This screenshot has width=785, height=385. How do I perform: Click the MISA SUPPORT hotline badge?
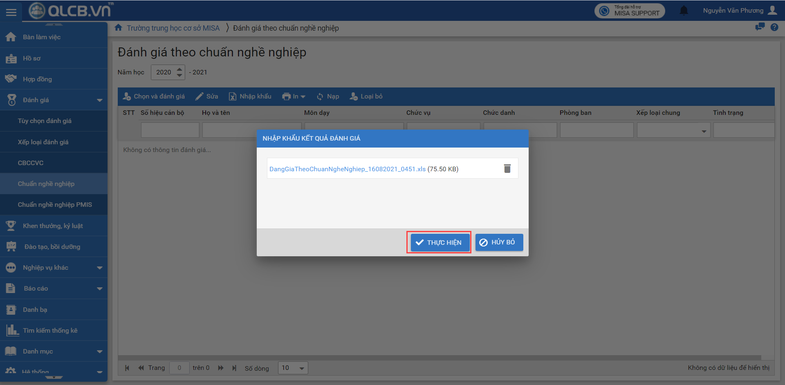[x=630, y=11]
